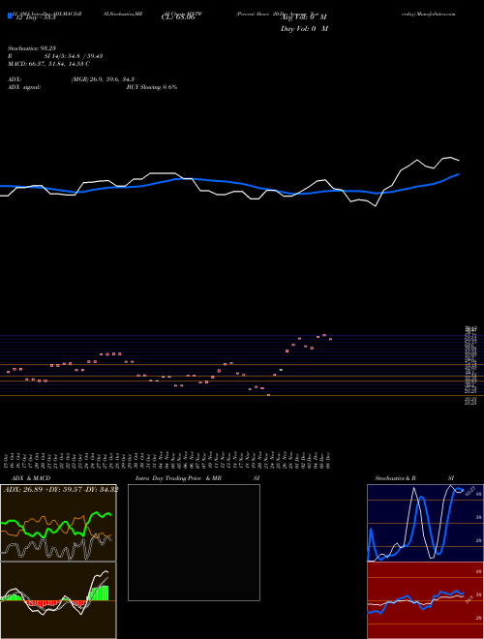Click the 'Avg Vol: 0 M' label

coord(304,17)
